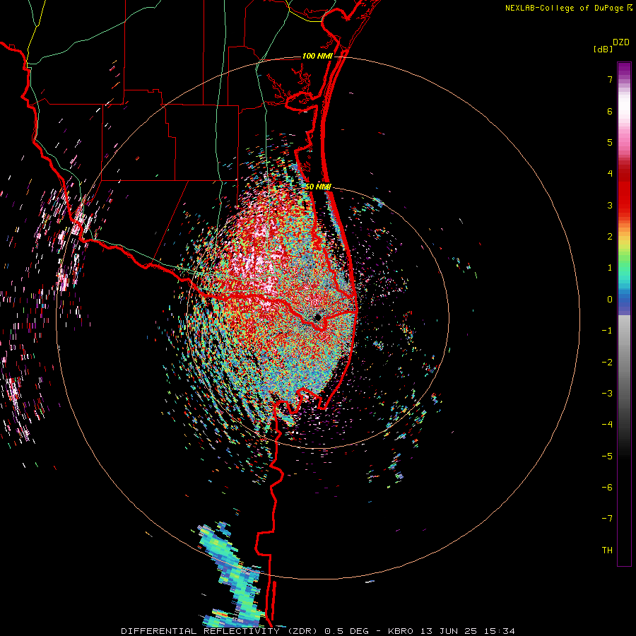
Task: Click the 3 dB tick label on legend
Action: 610,205
